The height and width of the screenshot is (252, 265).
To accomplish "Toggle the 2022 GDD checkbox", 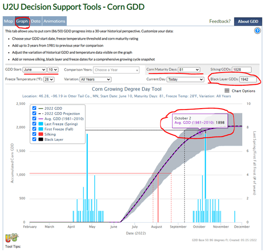I will (x=36, y=108).
